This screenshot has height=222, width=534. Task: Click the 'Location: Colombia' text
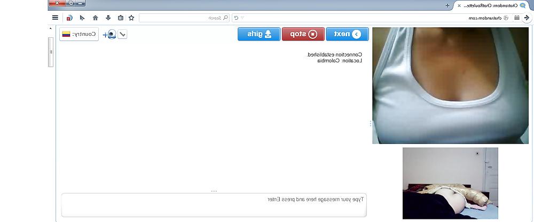point(339,60)
